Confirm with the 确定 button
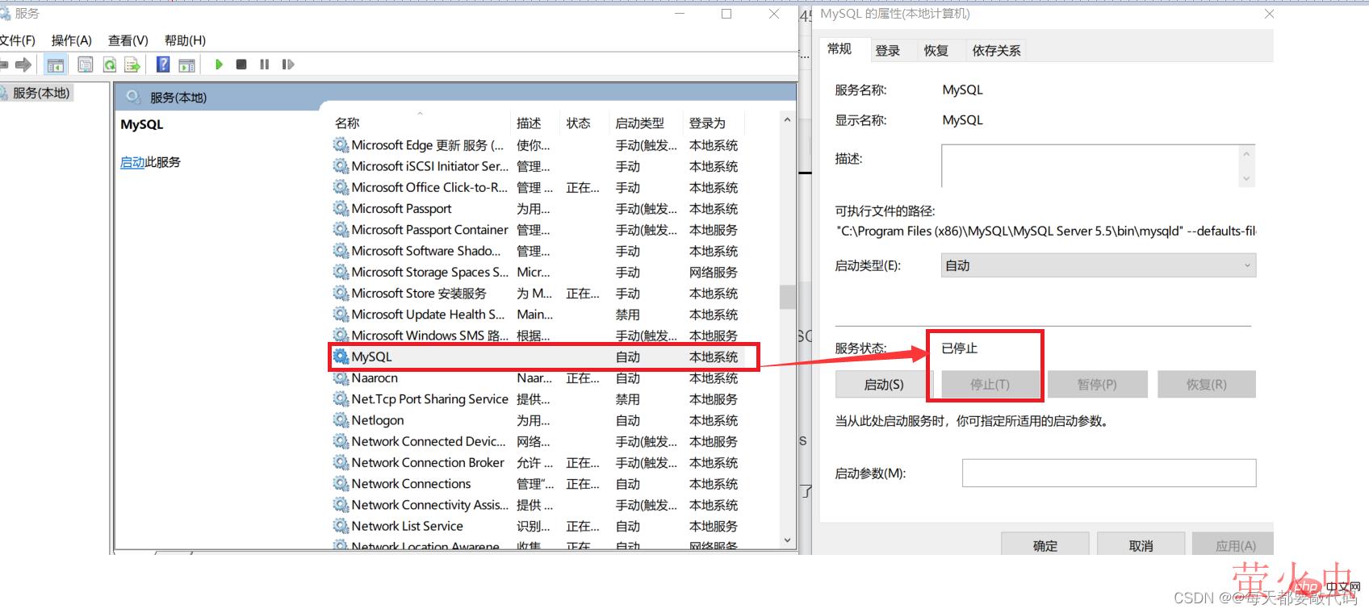Viewport: 1369px width, 613px height. 1045,545
